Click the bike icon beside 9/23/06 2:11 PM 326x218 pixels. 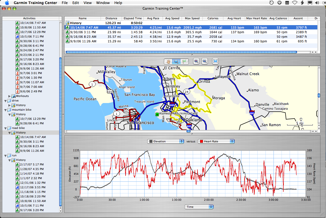tap(17, 55)
